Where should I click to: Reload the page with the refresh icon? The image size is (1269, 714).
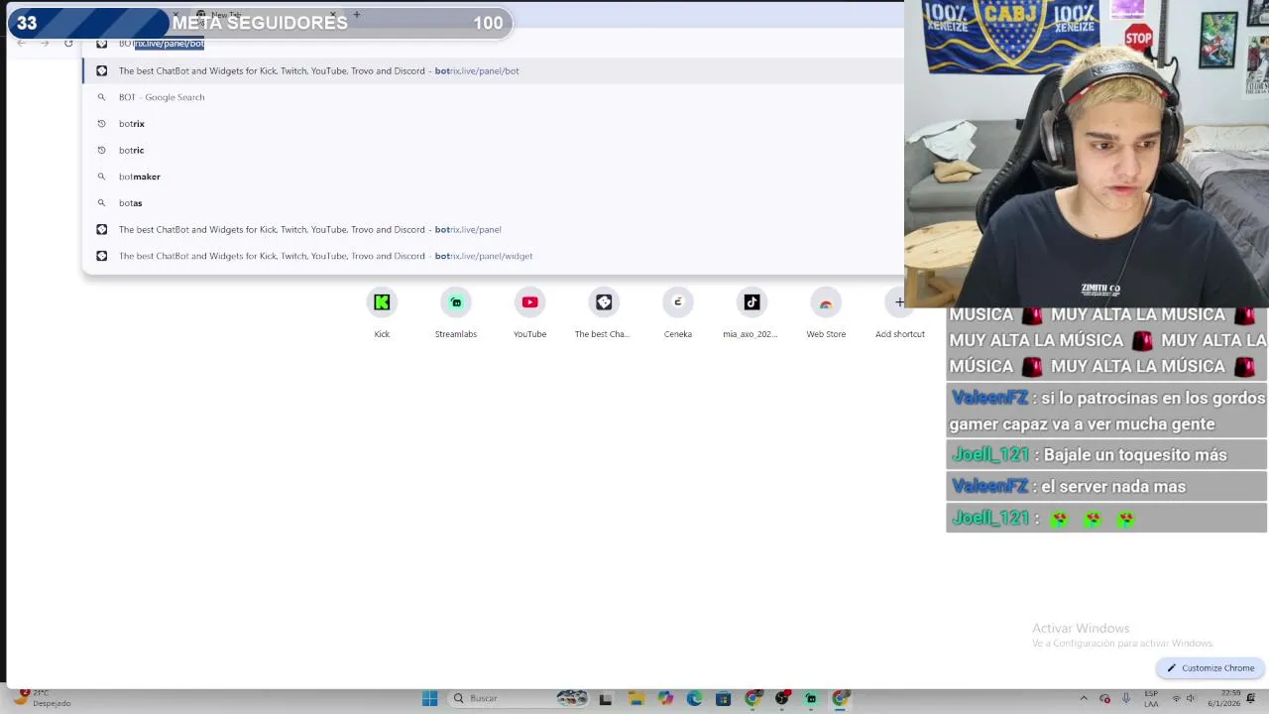click(68, 43)
